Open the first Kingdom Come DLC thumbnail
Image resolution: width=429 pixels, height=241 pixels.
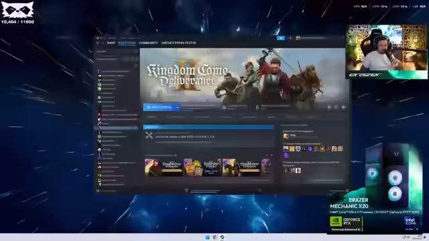[x=164, y=167]
